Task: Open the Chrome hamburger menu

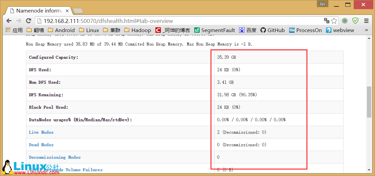Action: [366, 21]
